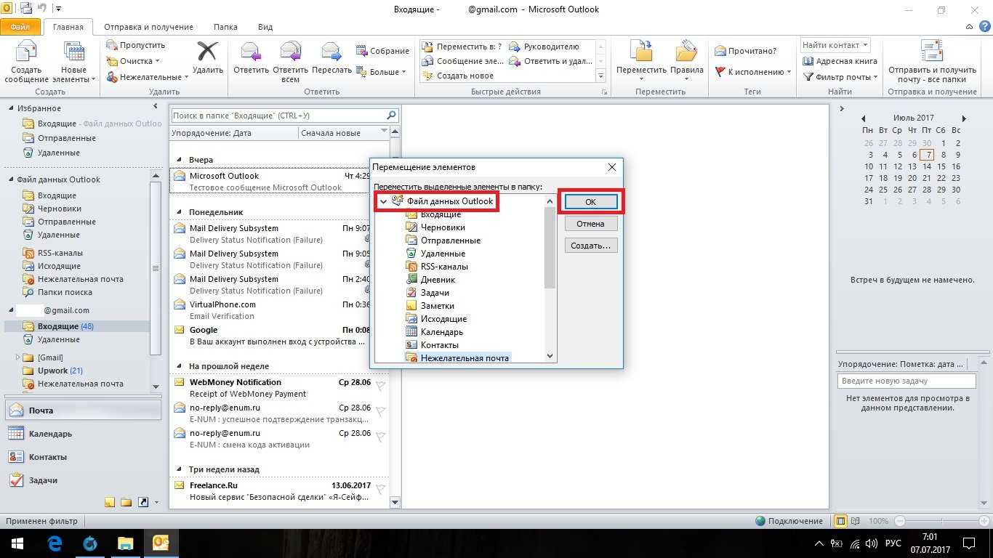The image size is (993, 558).
Task: Click in the Найти контакт search field
Action: tap(831, 45)
